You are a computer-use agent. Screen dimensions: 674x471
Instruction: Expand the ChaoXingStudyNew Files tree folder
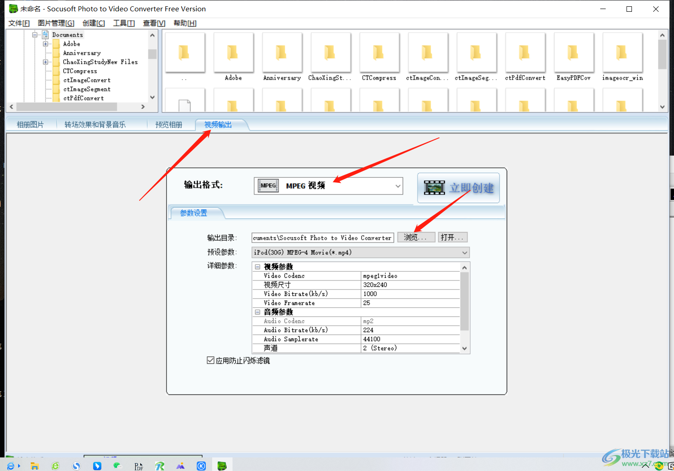pyautogui.click(x=45, y=62)
